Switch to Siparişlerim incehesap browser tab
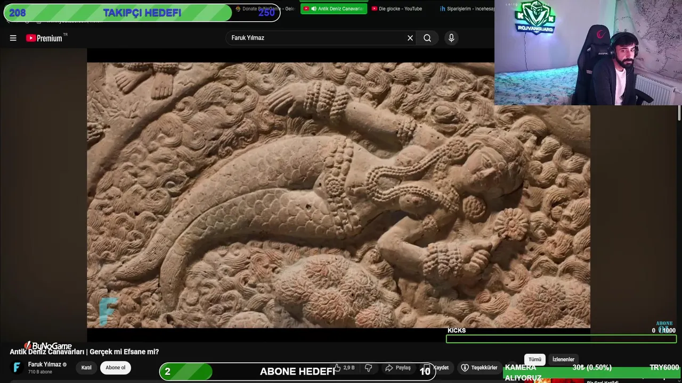 click(466, 9)
